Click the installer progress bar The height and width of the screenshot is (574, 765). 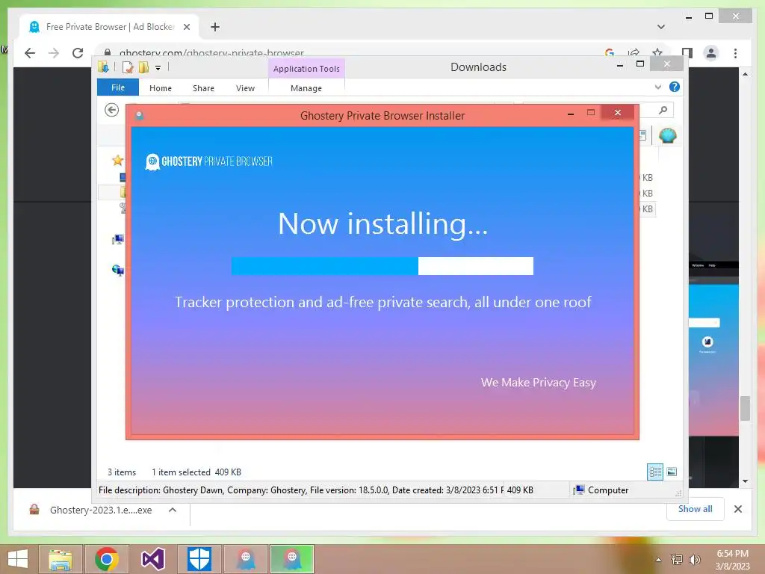(x=382, y=266)
